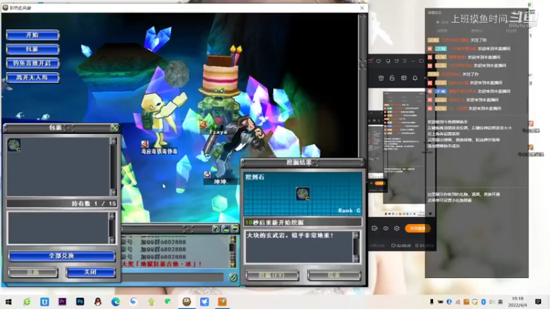Viewport: 550px width, 309px height.
Task: Click the rightmost chat window icon
Action: pos(234,229)
